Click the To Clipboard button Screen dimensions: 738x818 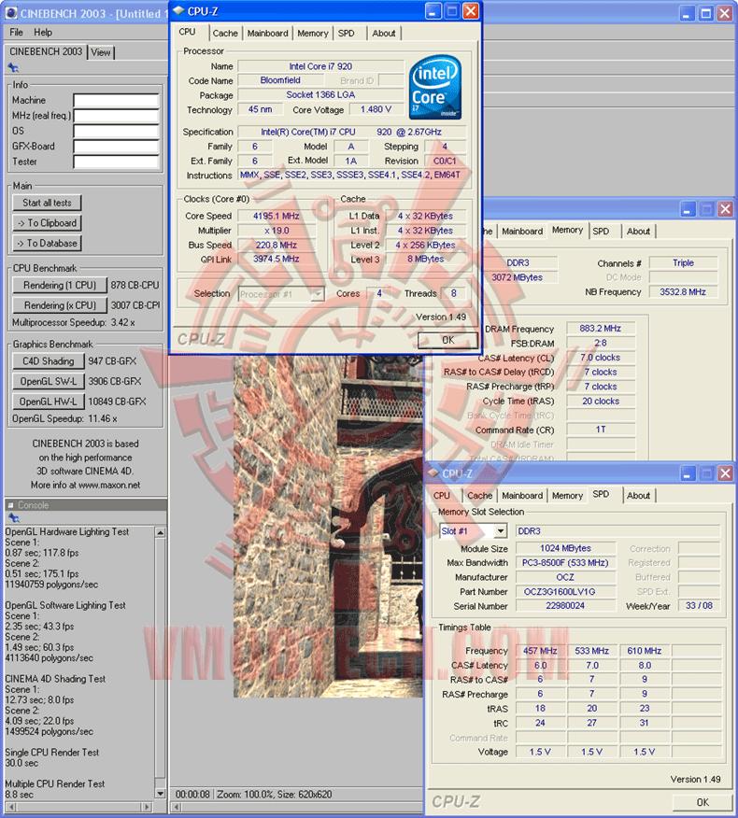pyautogui.click(x=47, y=223)
